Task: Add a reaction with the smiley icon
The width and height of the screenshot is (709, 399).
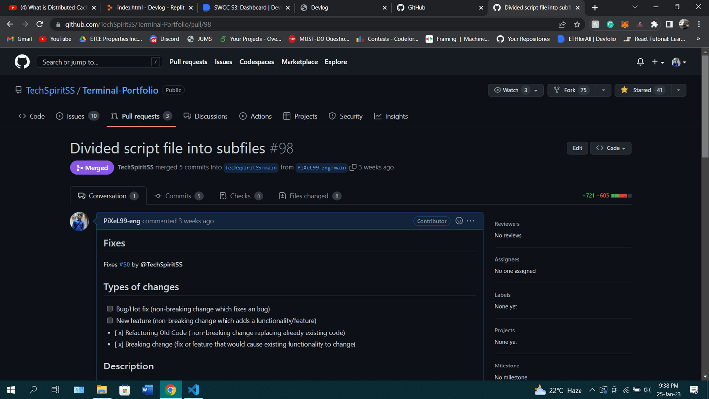Action: click(459, 221)
